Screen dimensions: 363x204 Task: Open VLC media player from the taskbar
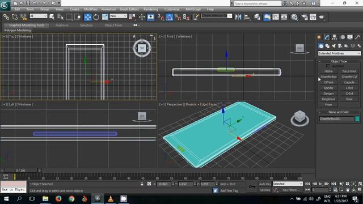pos(111,199)
